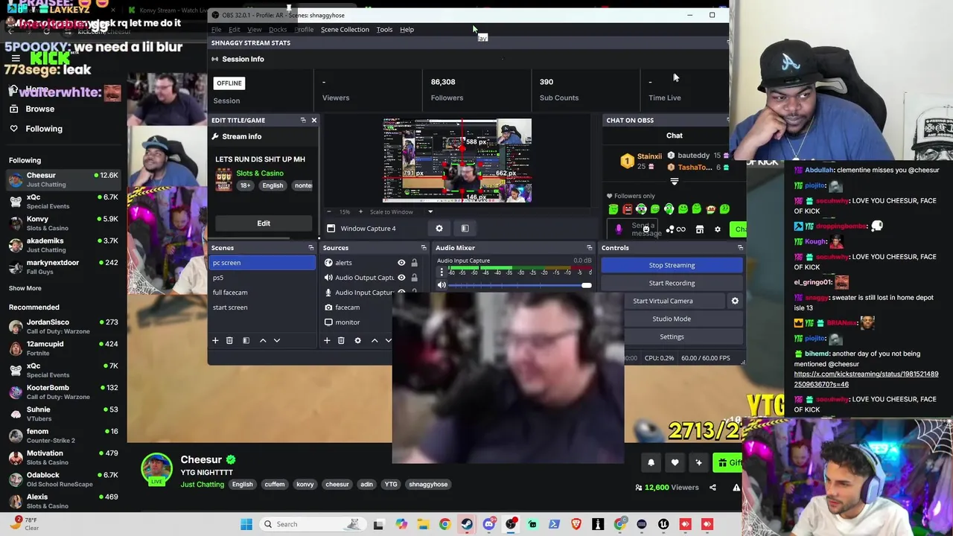953x536 pixels.
Task: Zoom in preview with plus button
Action: click(x=360, y=212)
